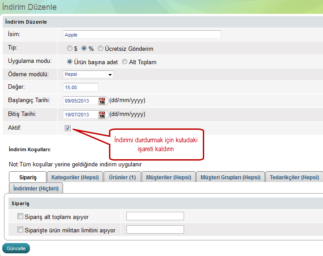Go to the Müşteriler (Hepsi) tab

[x=168, y=177]
